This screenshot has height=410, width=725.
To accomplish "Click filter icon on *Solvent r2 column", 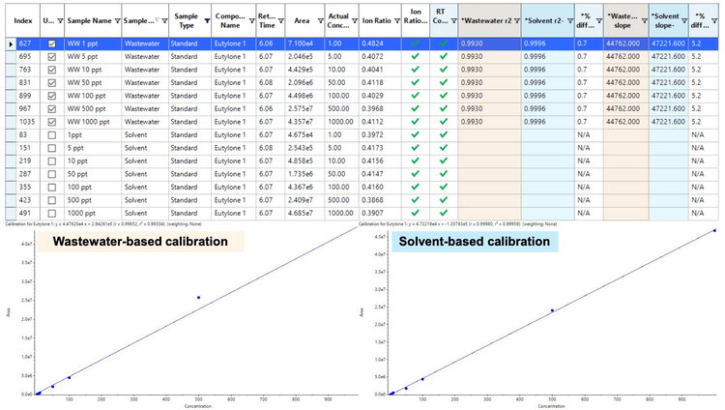I will pos(568,19).
